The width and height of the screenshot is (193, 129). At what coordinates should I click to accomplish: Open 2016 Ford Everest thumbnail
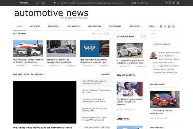(95, 49)
